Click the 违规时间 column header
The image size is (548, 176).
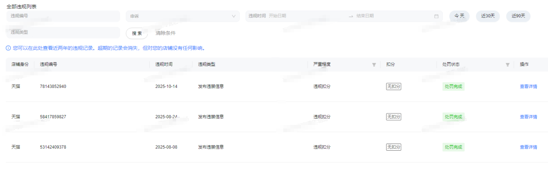(164, 64)
